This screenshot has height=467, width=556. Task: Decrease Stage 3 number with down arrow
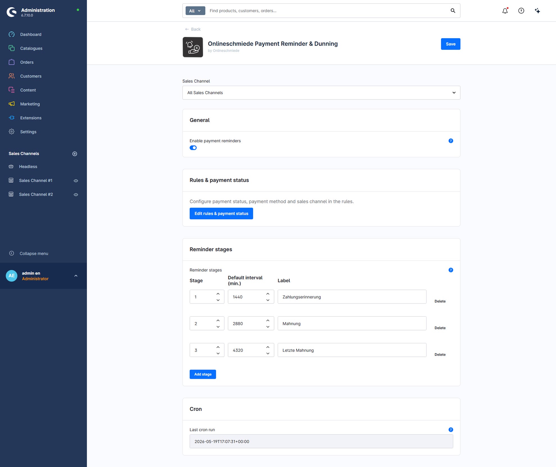[x=218, y=353]
